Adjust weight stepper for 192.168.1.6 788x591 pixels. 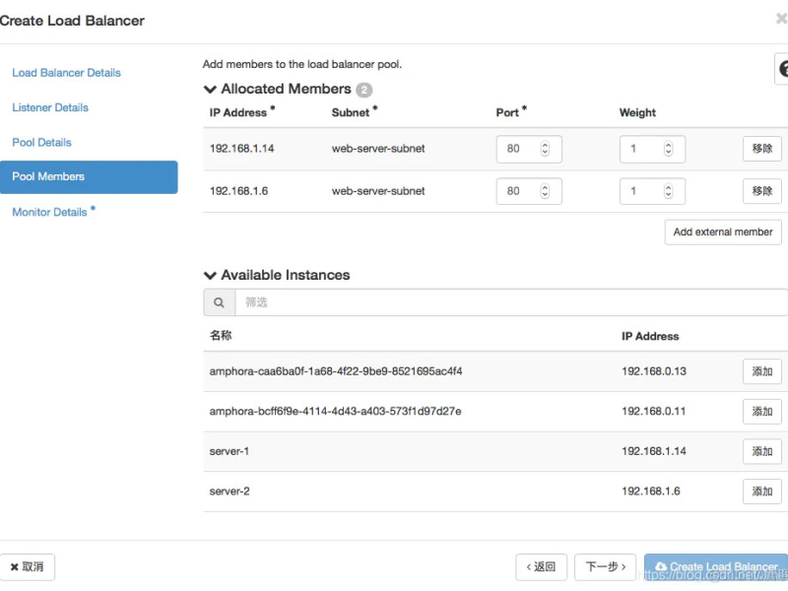668,191
